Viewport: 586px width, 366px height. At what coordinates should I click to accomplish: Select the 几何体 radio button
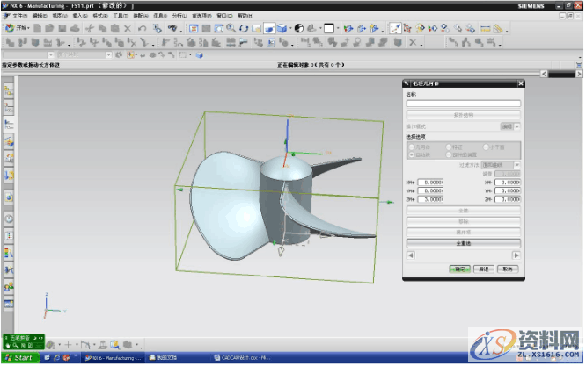412,147
